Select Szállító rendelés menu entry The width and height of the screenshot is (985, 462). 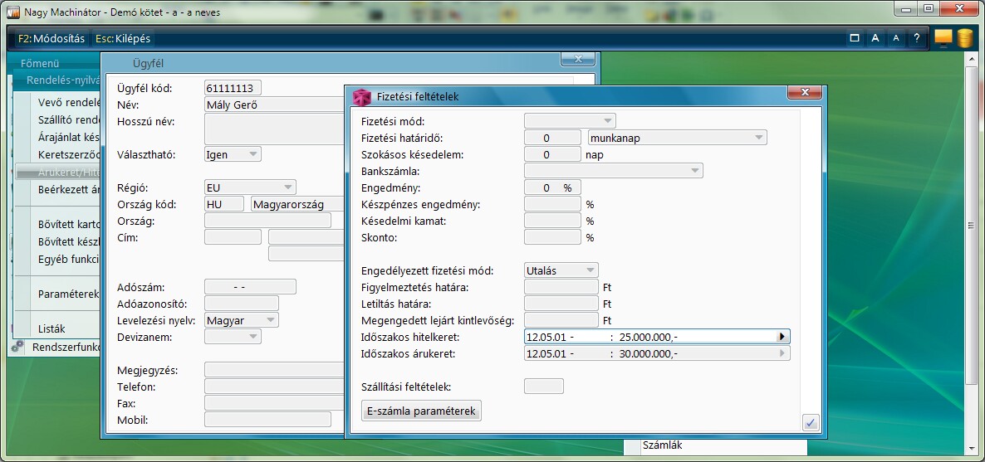point(68,119)
